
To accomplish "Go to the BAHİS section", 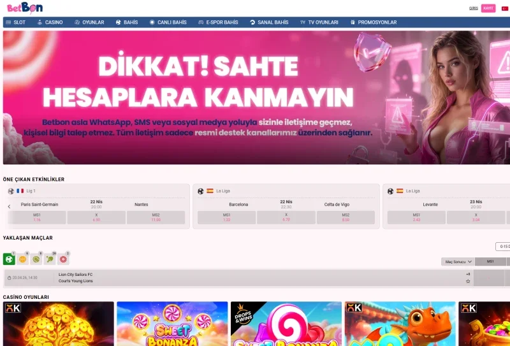I will coord(127,22).
